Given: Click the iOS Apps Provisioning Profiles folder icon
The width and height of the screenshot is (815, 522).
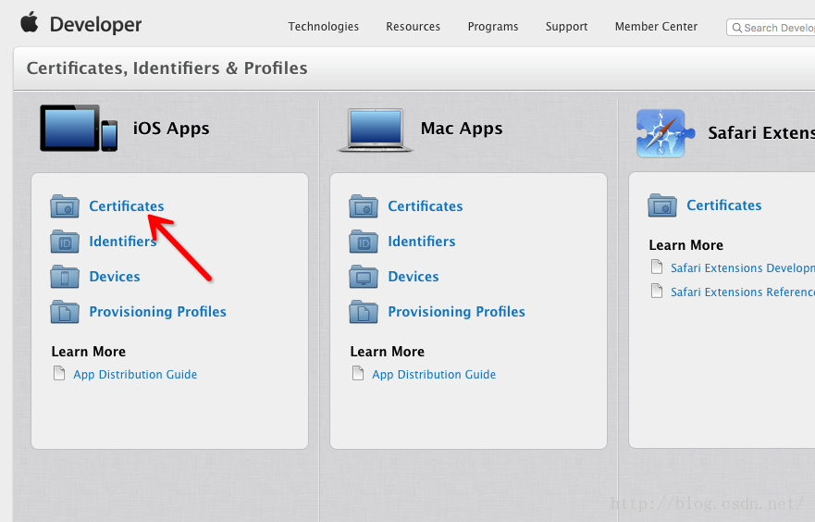Looking at the screenshot, I should point(65,312).
